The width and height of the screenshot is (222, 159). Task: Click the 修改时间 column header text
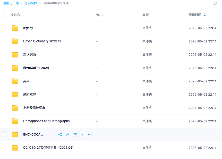195,15
